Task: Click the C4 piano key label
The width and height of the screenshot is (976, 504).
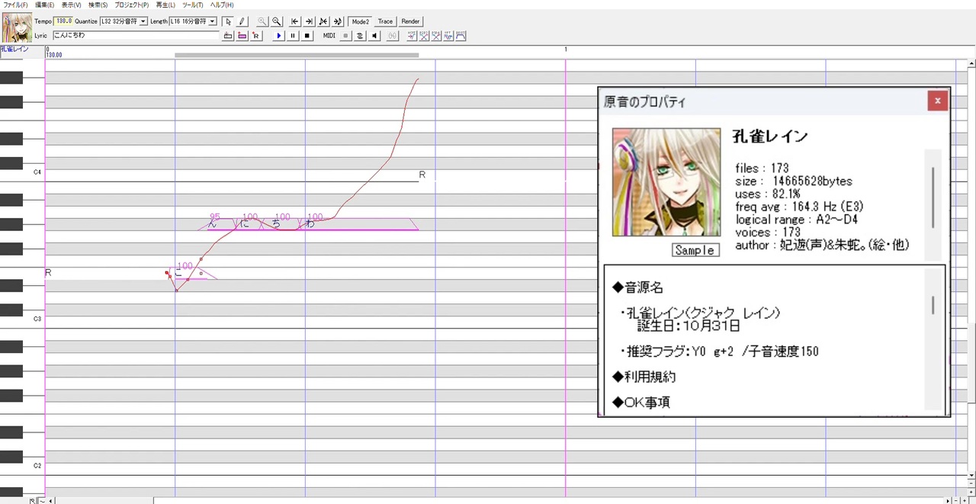Action: point(37,172)
